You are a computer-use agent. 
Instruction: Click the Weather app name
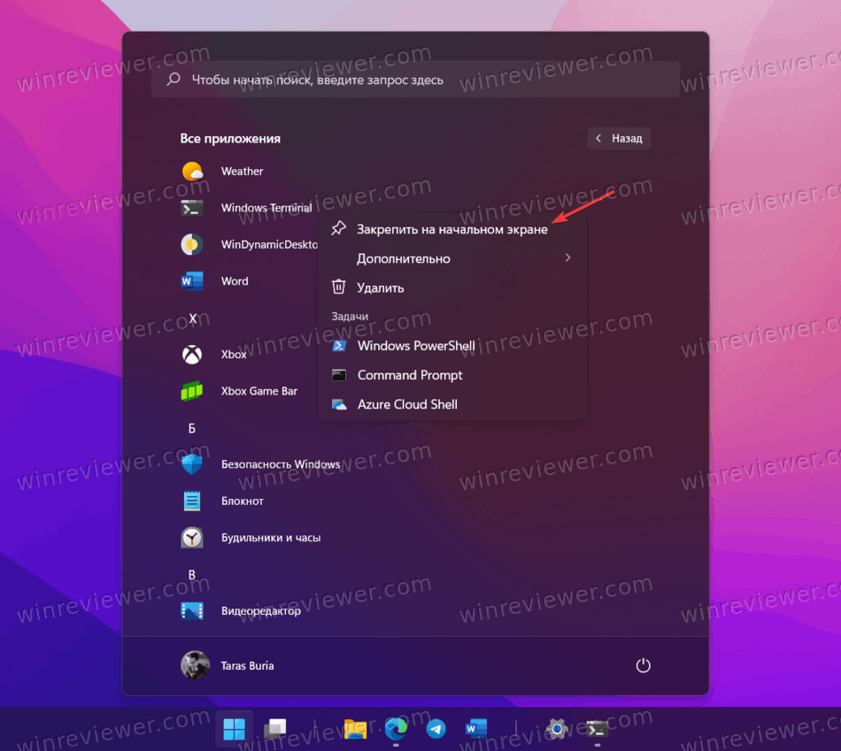click(242, 172)
